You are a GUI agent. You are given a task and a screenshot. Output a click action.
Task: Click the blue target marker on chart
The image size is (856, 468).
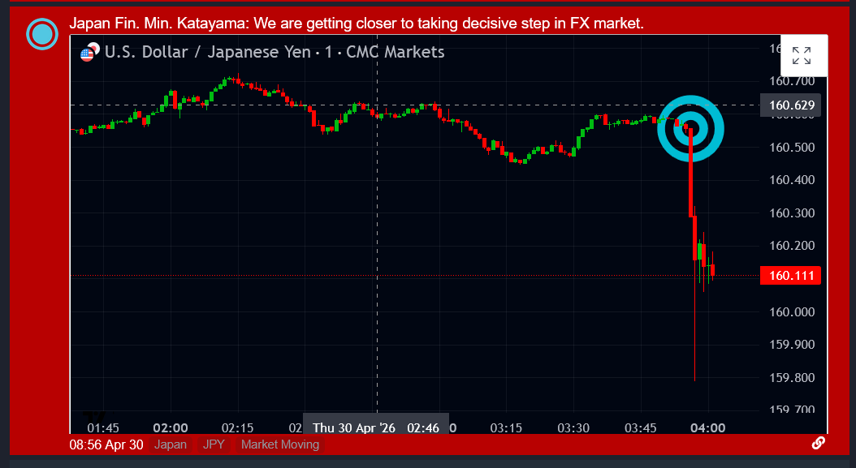pos(690,128)
